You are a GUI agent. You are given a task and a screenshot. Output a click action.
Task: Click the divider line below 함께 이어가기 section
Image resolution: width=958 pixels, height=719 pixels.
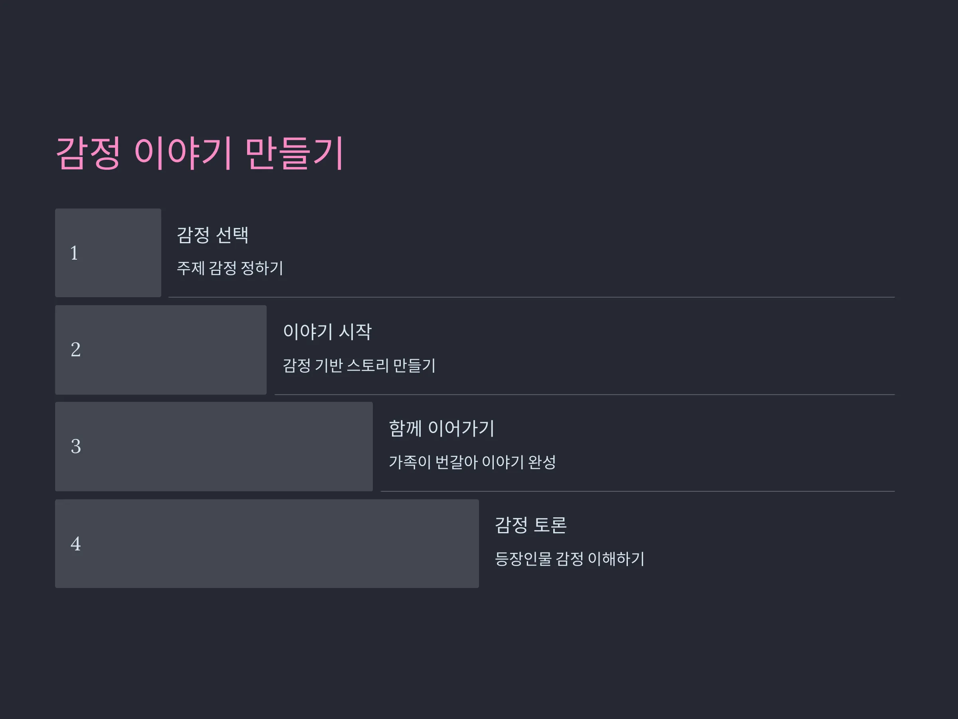pyautogui.click(x=637, y=491)
